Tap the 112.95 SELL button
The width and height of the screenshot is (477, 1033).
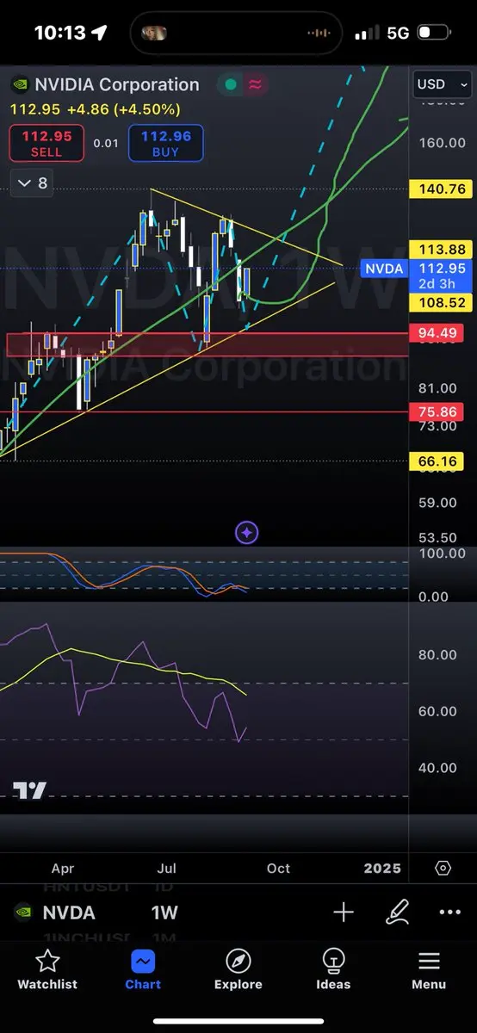tap(46, 143)
